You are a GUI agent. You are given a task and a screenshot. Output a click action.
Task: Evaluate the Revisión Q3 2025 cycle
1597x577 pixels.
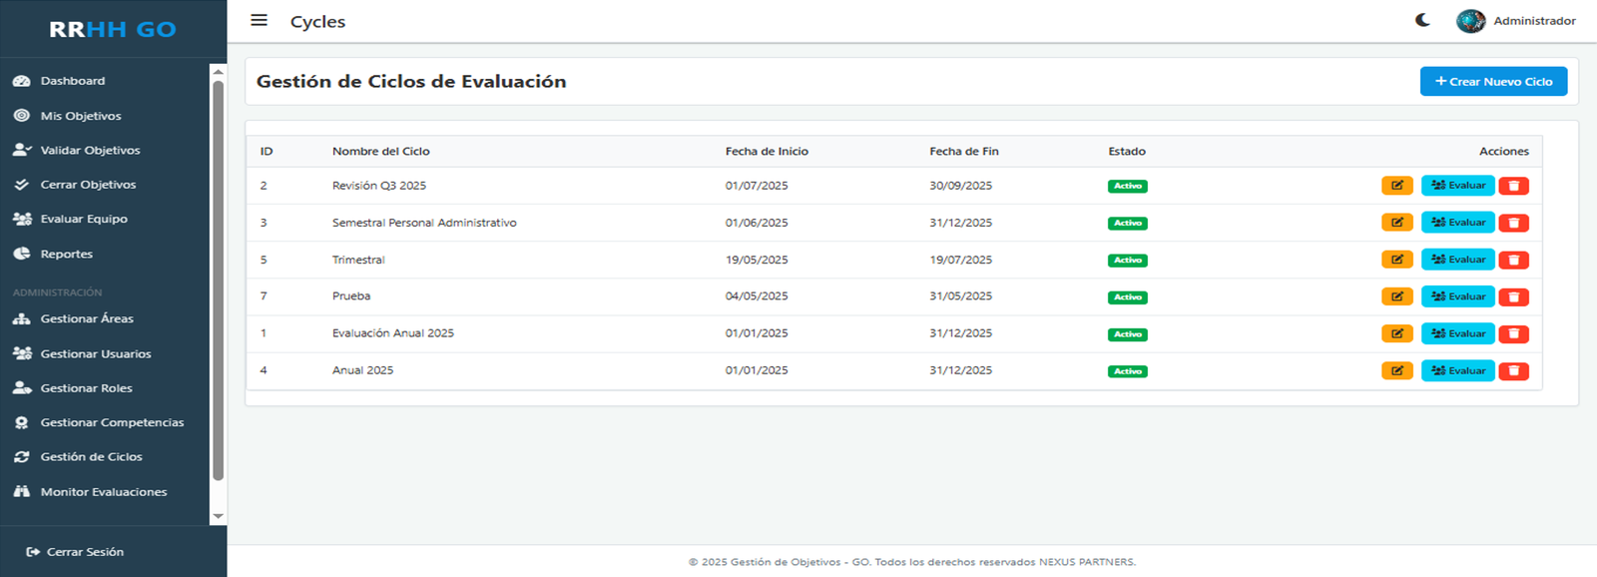[x=1457, y=186]
